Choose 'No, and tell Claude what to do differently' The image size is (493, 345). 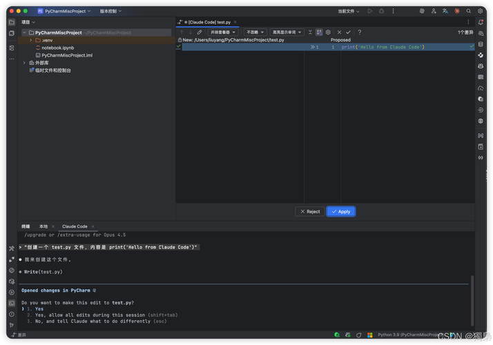coord(97,321)
